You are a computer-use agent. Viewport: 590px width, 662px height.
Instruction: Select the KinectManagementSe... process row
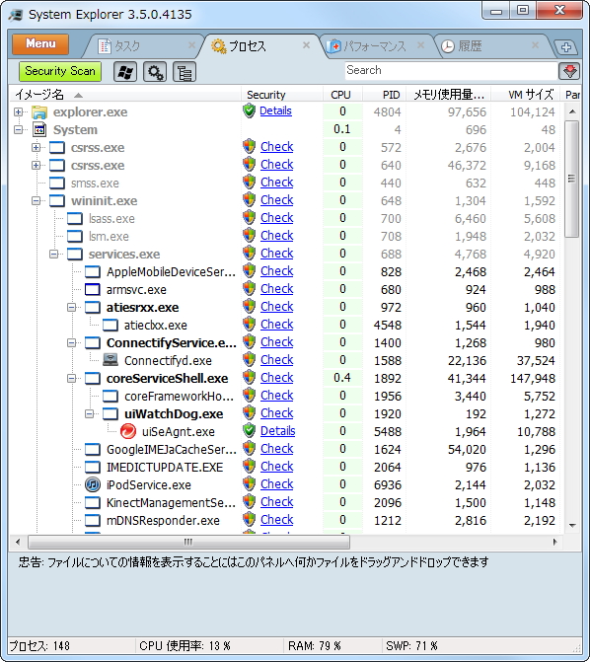tap(286, 502)
